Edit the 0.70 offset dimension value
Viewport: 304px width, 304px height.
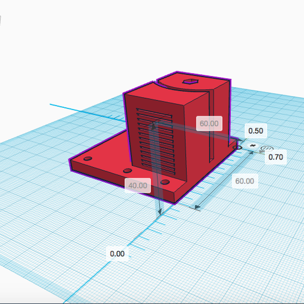coord(276,157)
